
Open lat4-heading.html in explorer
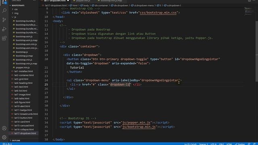coord(23,83)
